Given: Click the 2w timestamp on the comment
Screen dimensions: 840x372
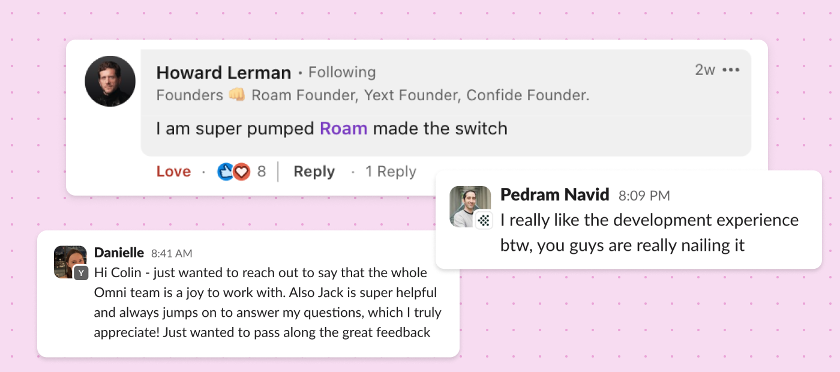Looking at the screenshot, I should click(705, 70).
